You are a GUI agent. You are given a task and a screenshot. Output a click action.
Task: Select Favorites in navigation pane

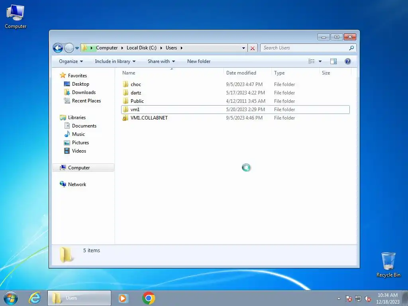77,75
